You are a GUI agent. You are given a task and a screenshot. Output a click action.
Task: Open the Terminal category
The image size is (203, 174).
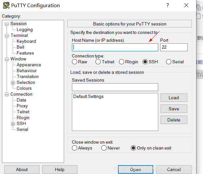pos(19,36)
